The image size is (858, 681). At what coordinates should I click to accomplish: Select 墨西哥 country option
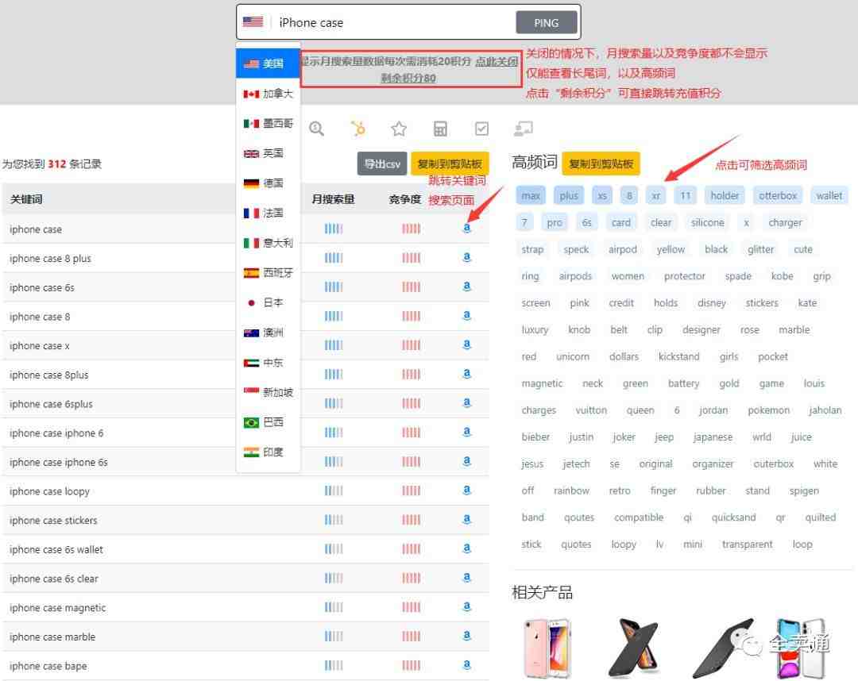[269, 123]
